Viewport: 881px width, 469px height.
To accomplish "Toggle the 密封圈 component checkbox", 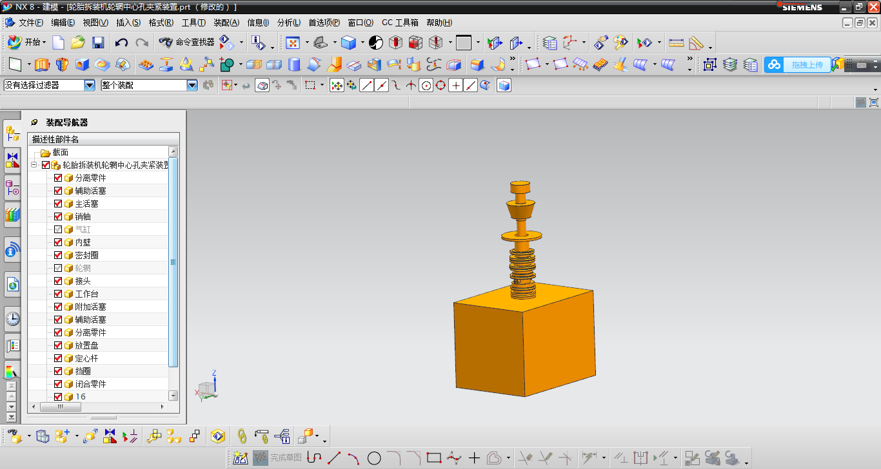I will tap(58, 255).
